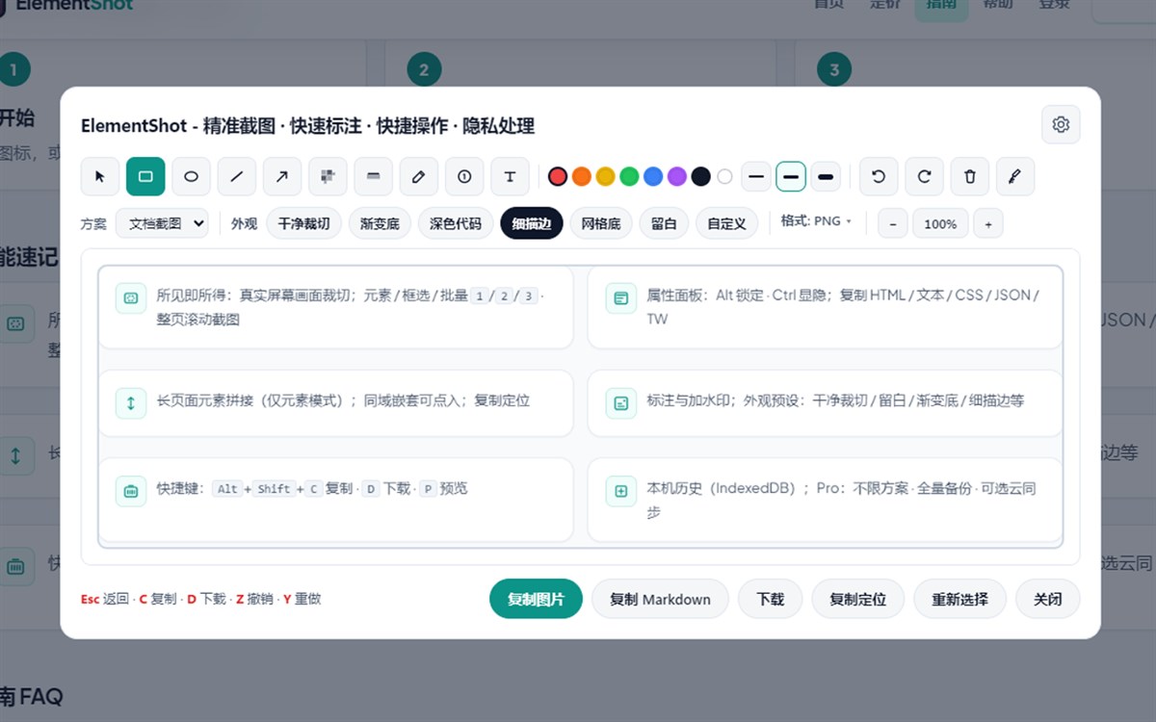Click the 关闭 button

click(1048, 599)
